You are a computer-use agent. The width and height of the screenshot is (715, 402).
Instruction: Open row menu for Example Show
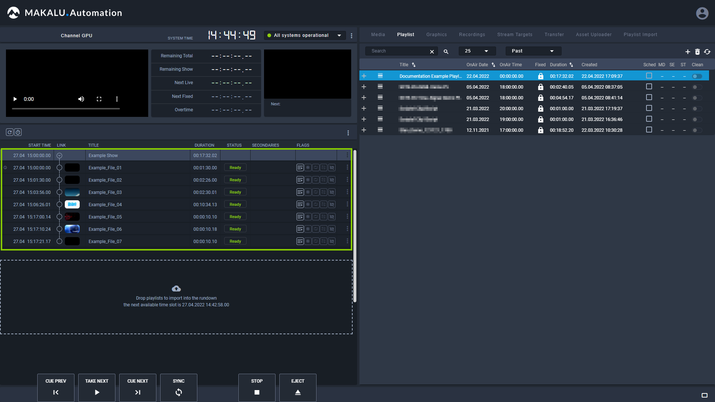(347, 155)
